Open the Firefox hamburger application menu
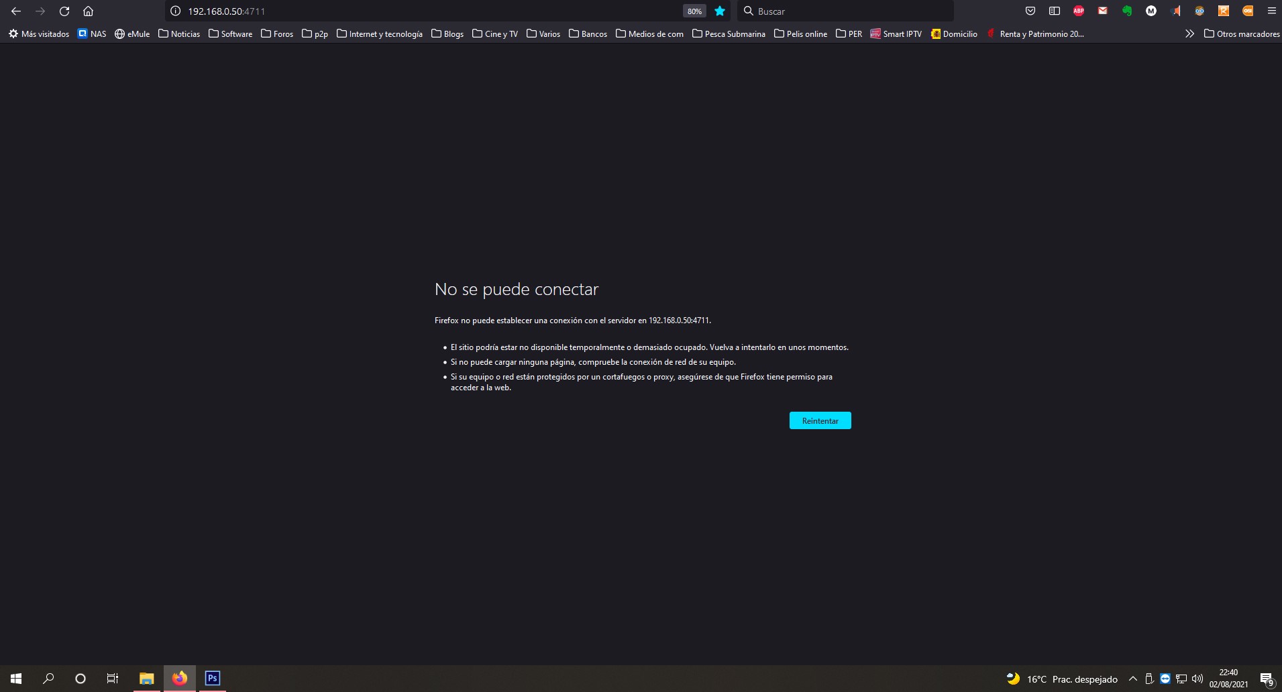This screenshot has width=1282, height=692. click(x=1271, y=11)
